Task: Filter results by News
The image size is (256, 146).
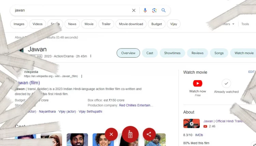Action: point(72,24)
